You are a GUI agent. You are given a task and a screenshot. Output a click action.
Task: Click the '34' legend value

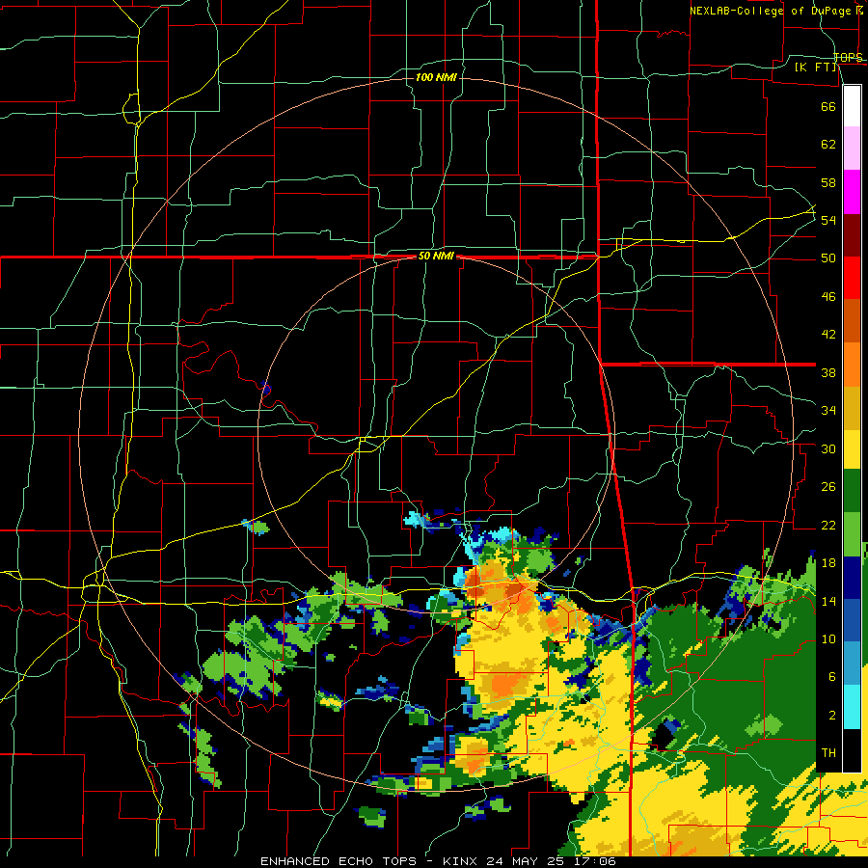coord(828,411)
